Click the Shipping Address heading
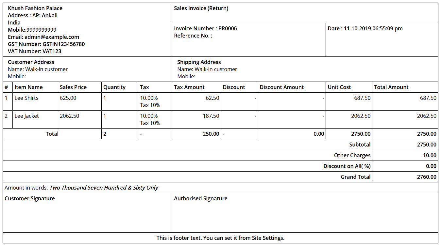The image size is (441, 246). (199, 62)
